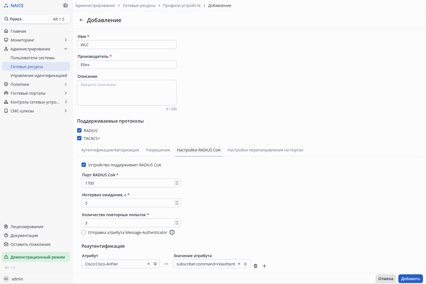426x284 pixels.
Task: Clear the subscriber:command attribute value
Action: pyautogui.click(x=239, y=264)
